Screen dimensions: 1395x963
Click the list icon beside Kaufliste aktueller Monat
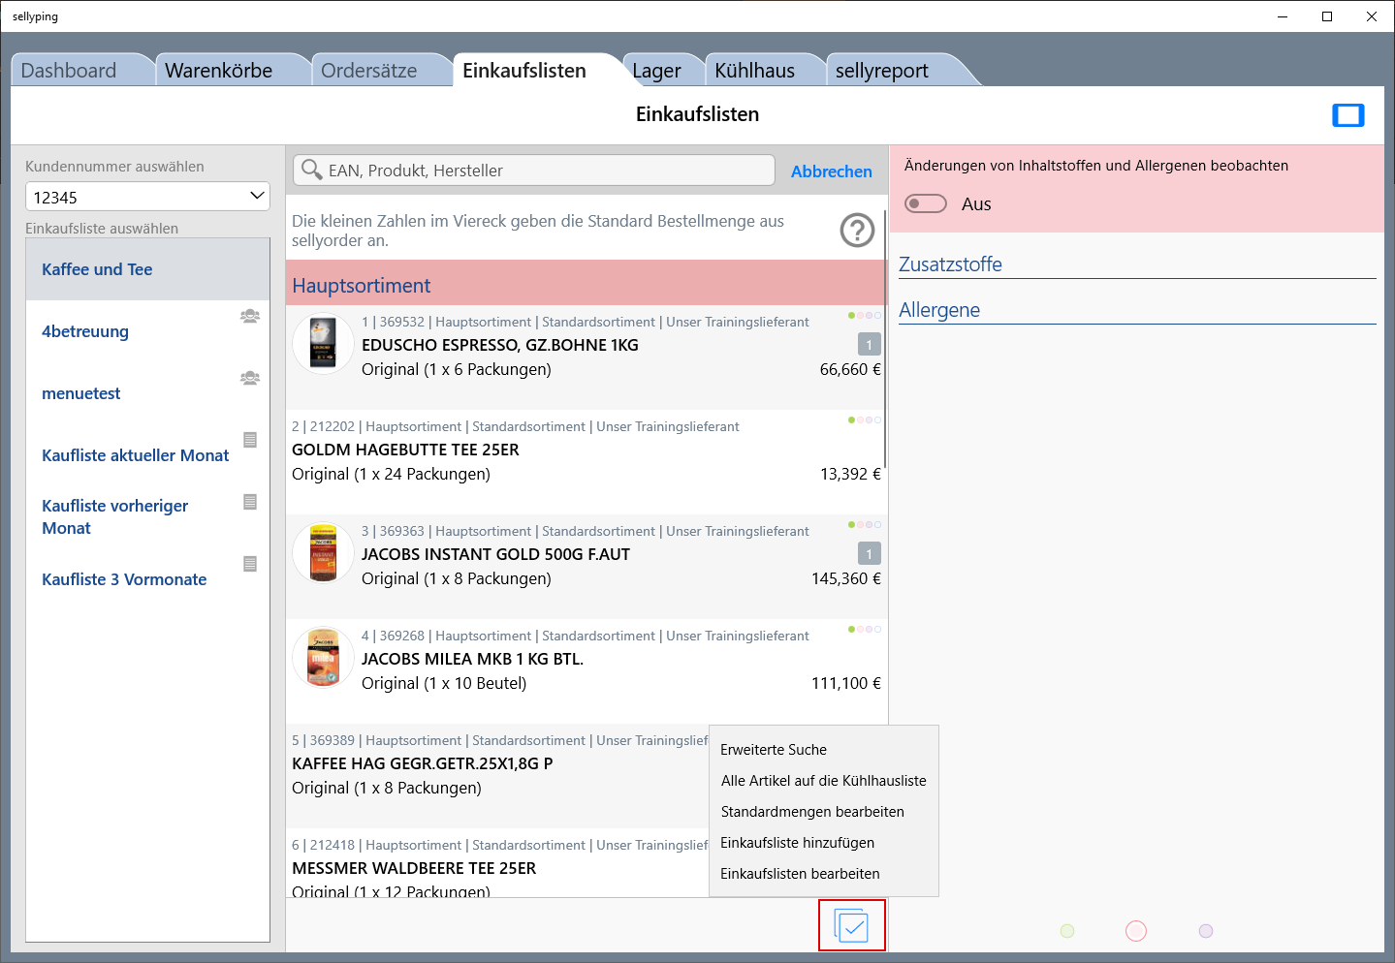(x=250, y=440)
